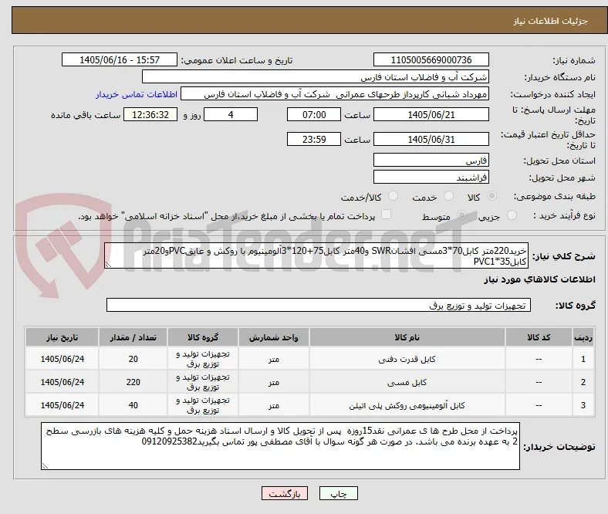The width and height of the screenshot is (608, 514).
Task: Select the جزیی purchase type radio
Action: click(512, 215)
